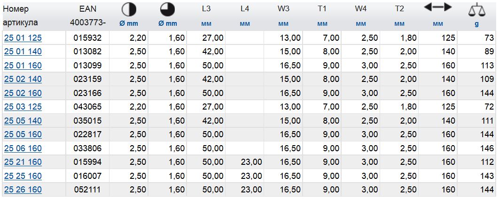This screenshot has width=499, height=199.
Task: Open article 25 02 140
Action: click(23, 79)
